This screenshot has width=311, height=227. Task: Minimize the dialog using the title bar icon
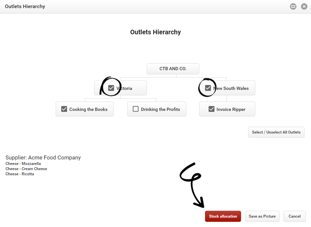pyautogui.click(x=293, y=7)
